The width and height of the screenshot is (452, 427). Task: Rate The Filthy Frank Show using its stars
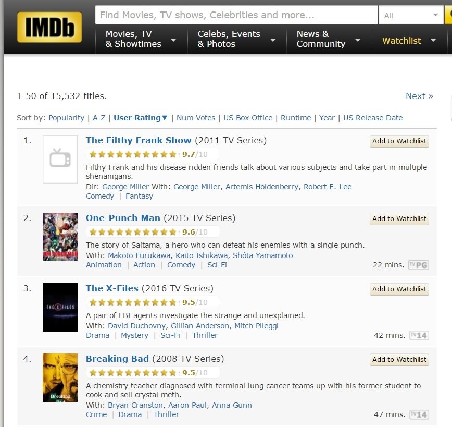tap(133, 154)
